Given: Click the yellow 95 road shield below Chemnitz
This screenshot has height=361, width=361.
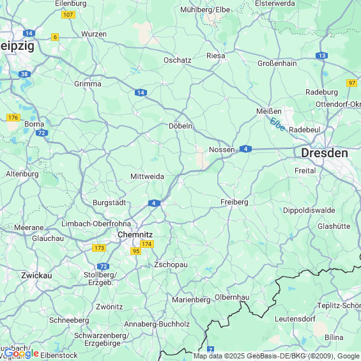Looking at the screenshot, I should (x=136, y=251).
